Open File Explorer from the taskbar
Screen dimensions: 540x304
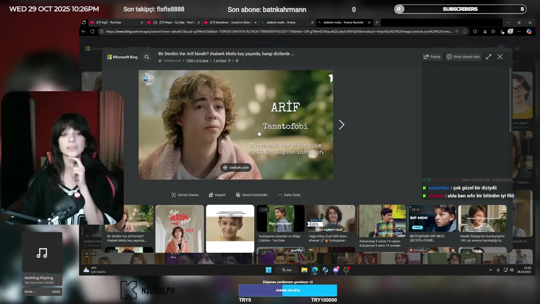304,270
